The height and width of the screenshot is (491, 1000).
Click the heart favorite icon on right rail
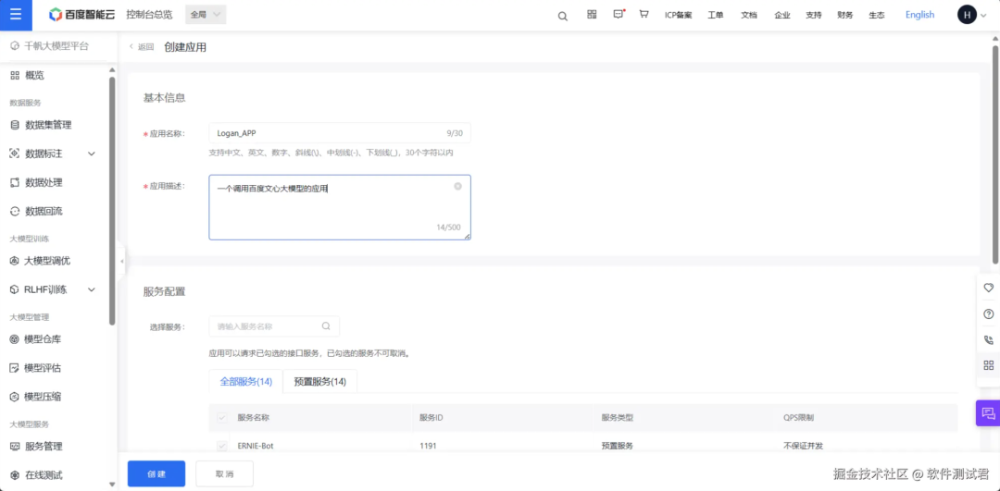pyautogui.click(x=989, y=288)
